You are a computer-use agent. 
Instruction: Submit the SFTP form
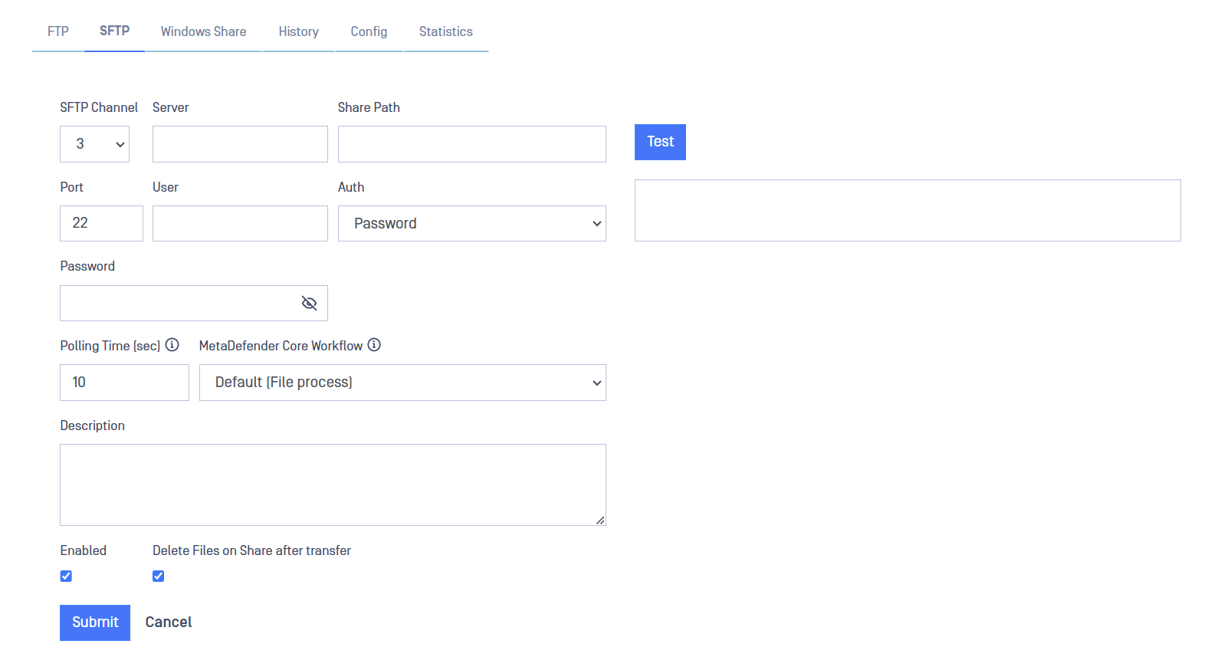[95, 623]
